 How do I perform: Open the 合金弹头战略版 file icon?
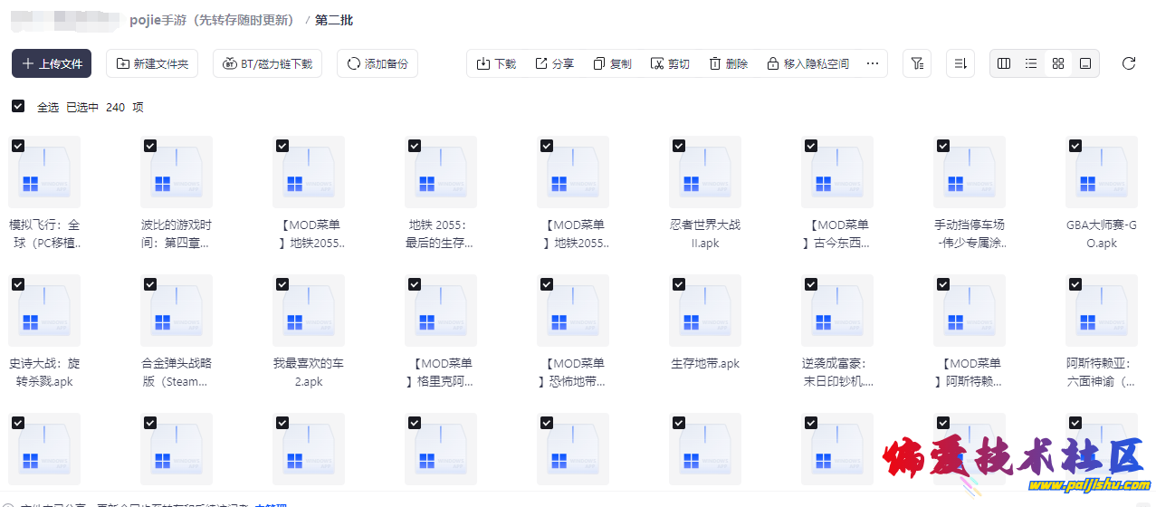[x=177, y=311]
